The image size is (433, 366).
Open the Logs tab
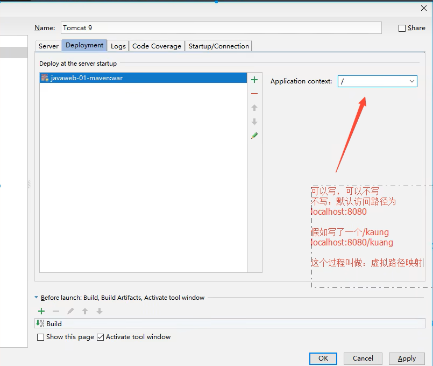(118, 46)
